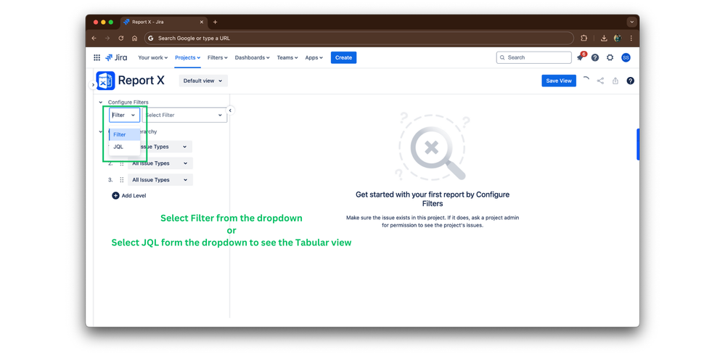
Task: Open level 3 All Issue Types dropdown
Action: coord(160,180)
